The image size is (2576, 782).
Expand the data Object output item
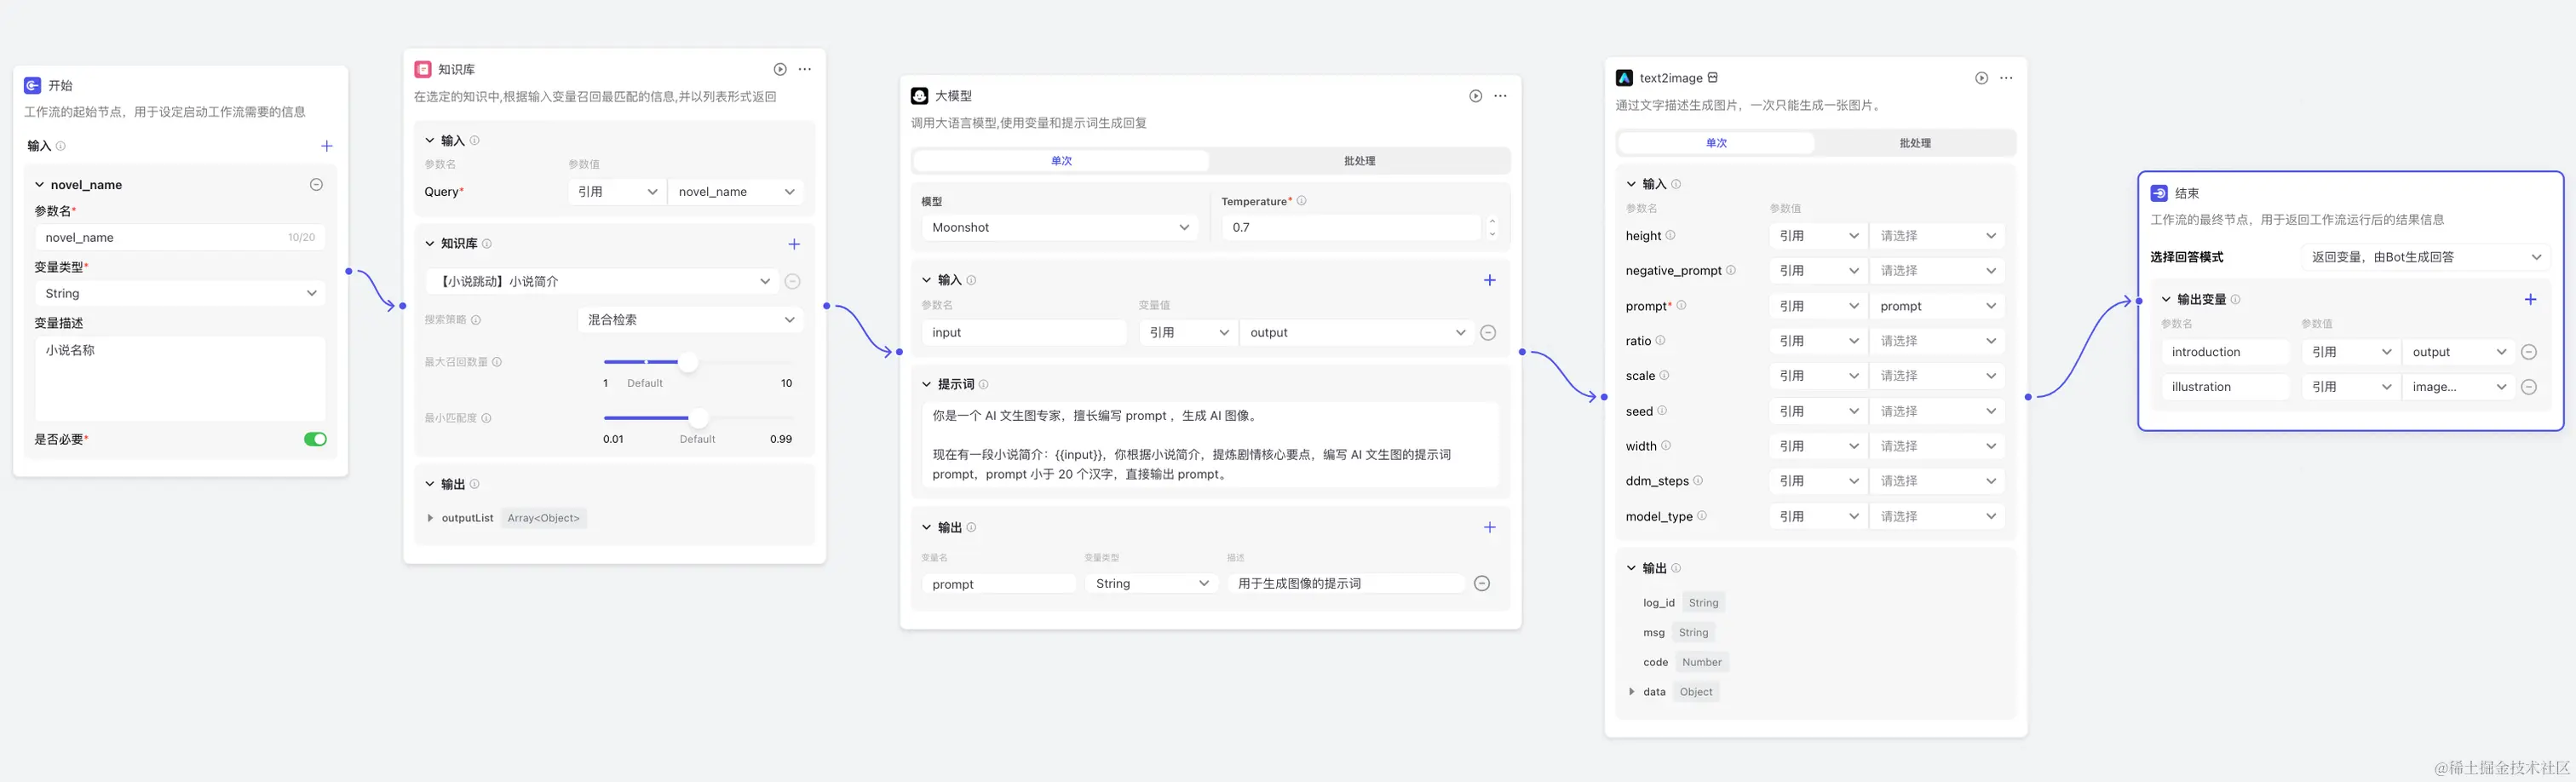pyautogui.click(x=1632, y=692)
